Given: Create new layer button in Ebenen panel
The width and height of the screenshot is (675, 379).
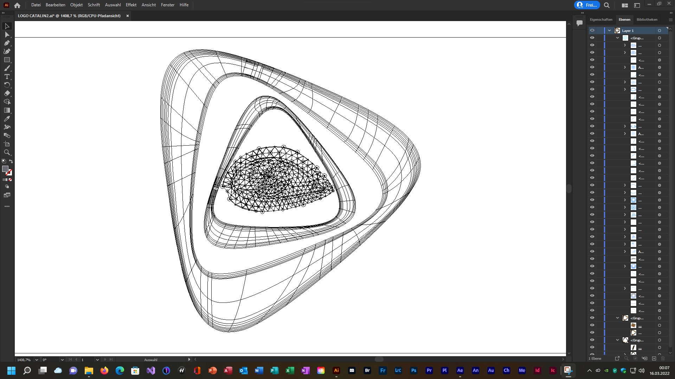Looking at the screenshot, I should (654, 358).
